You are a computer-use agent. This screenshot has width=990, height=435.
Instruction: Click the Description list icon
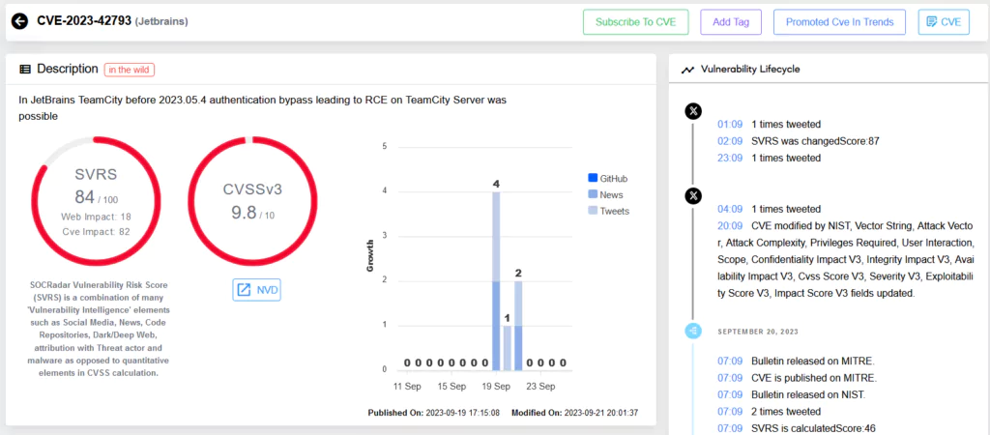point(25,70)
